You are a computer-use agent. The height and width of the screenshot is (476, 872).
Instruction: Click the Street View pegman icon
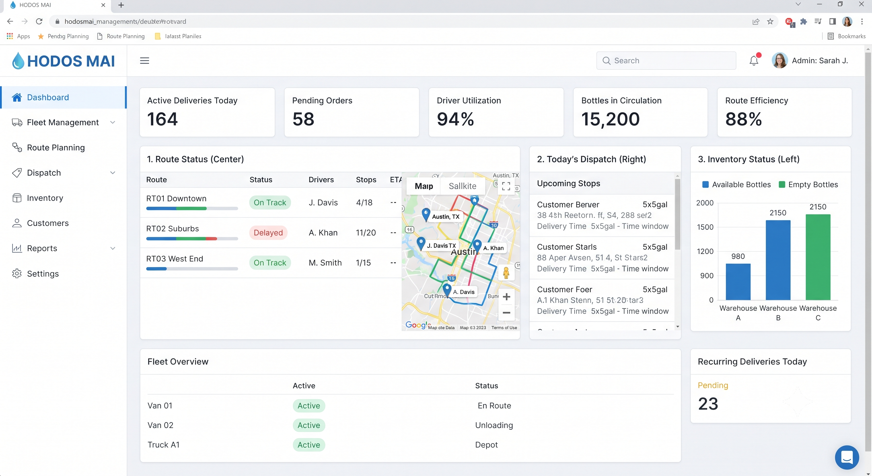click(x=506, y=273)
